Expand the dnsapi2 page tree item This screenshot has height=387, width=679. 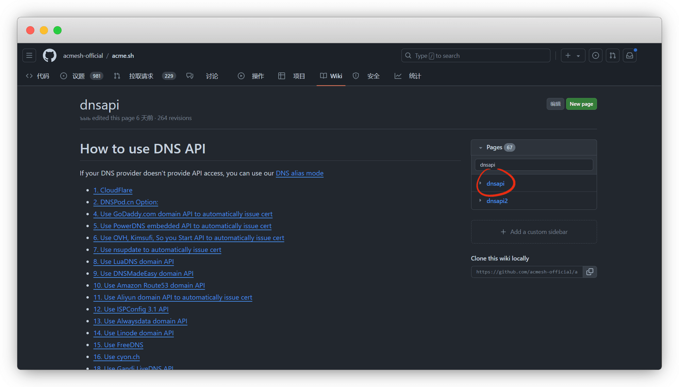coord(480,201)
